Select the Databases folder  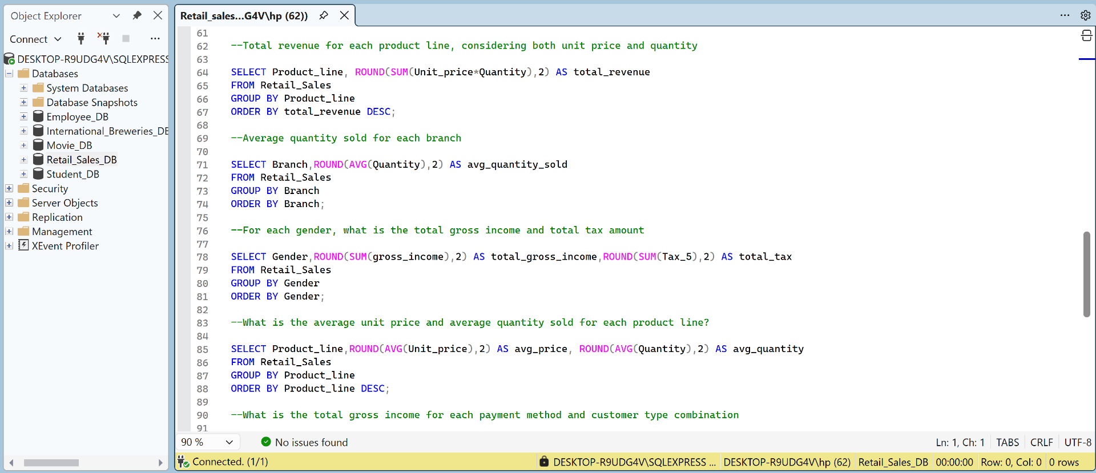coord(55,74)
